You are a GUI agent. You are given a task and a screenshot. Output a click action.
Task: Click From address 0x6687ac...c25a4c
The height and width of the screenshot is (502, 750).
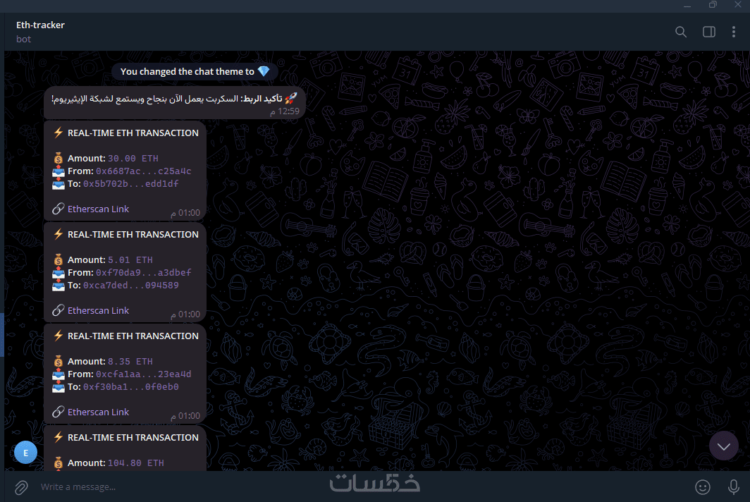coord(144,171)
